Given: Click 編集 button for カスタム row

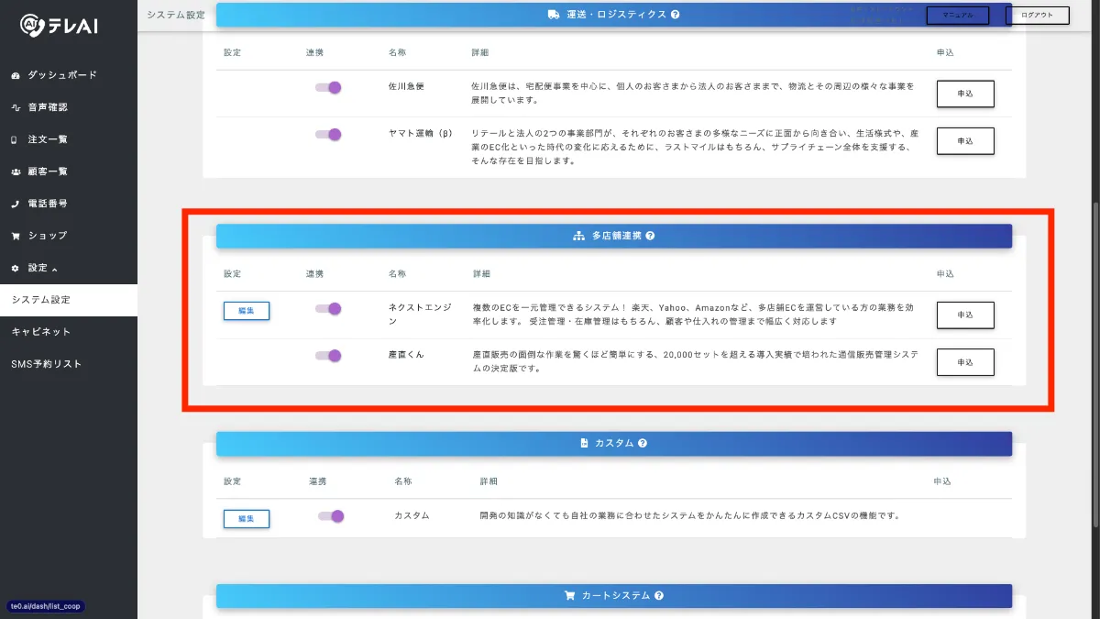Looking at the screenshot, I should tap(247, 518).
